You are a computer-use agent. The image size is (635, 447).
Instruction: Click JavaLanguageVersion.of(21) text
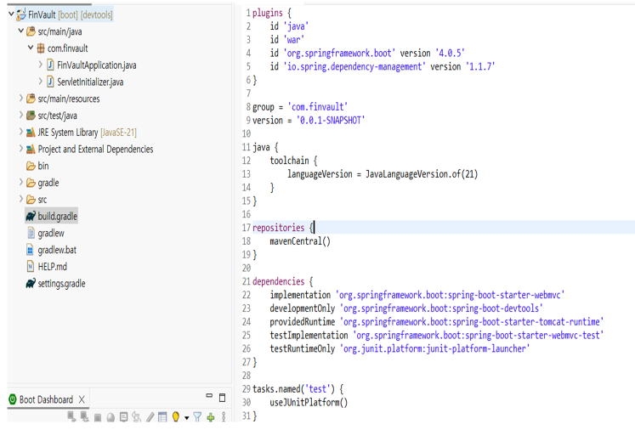pos(422,174)
